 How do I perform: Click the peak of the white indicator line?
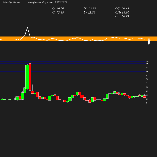(27, 28)
